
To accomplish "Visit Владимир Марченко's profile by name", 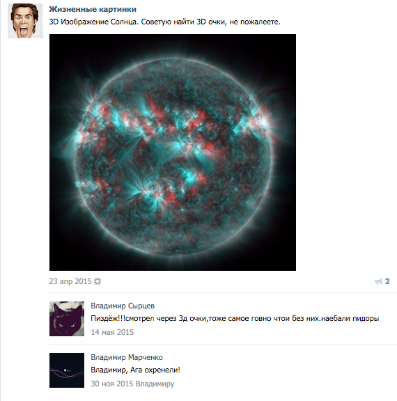I will point(127,357).
